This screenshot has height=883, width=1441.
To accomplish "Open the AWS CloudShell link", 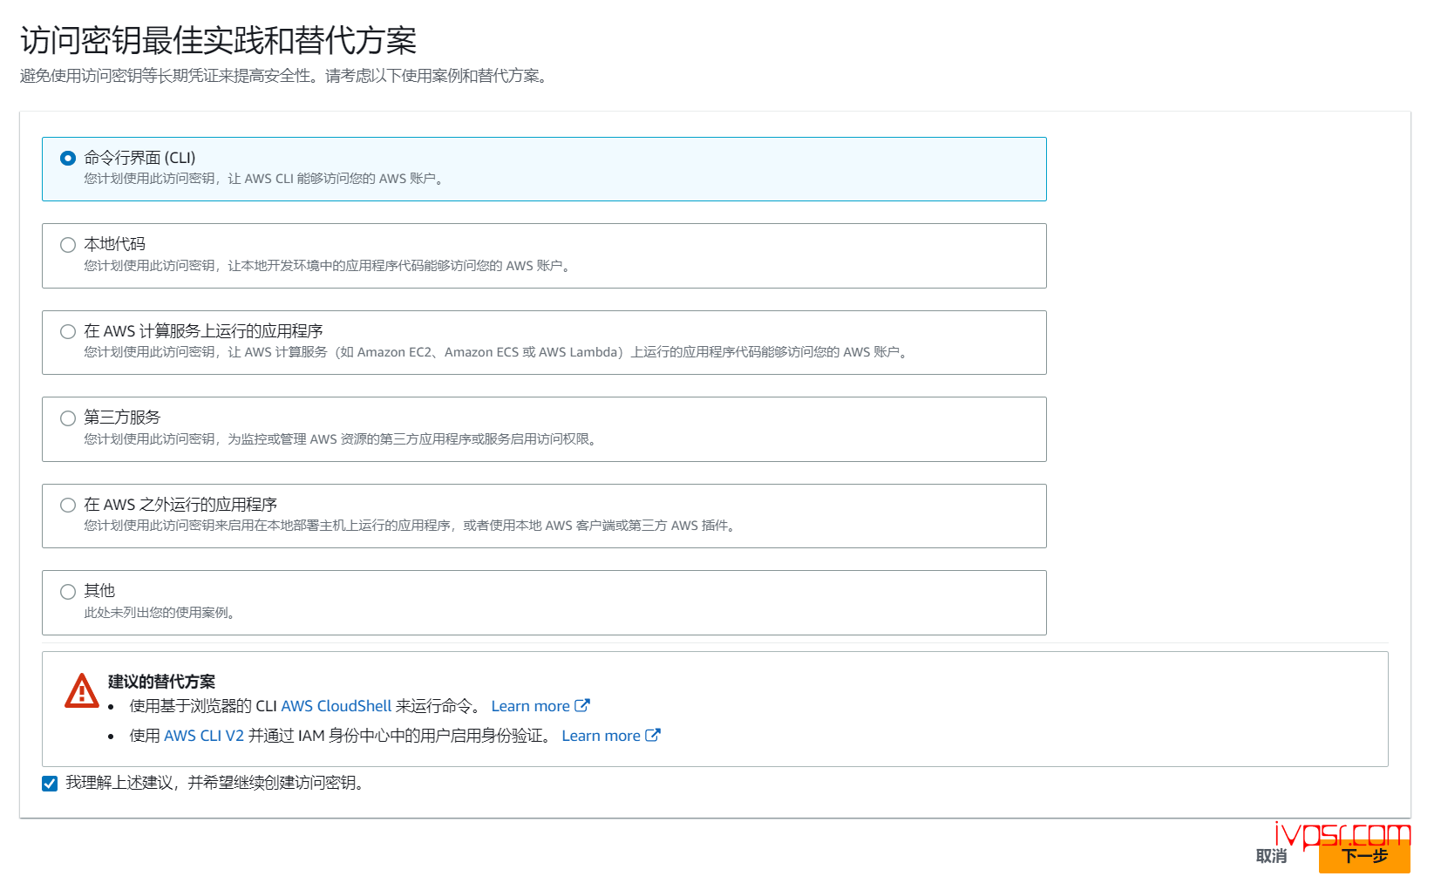I will click(x=336, y=706).
